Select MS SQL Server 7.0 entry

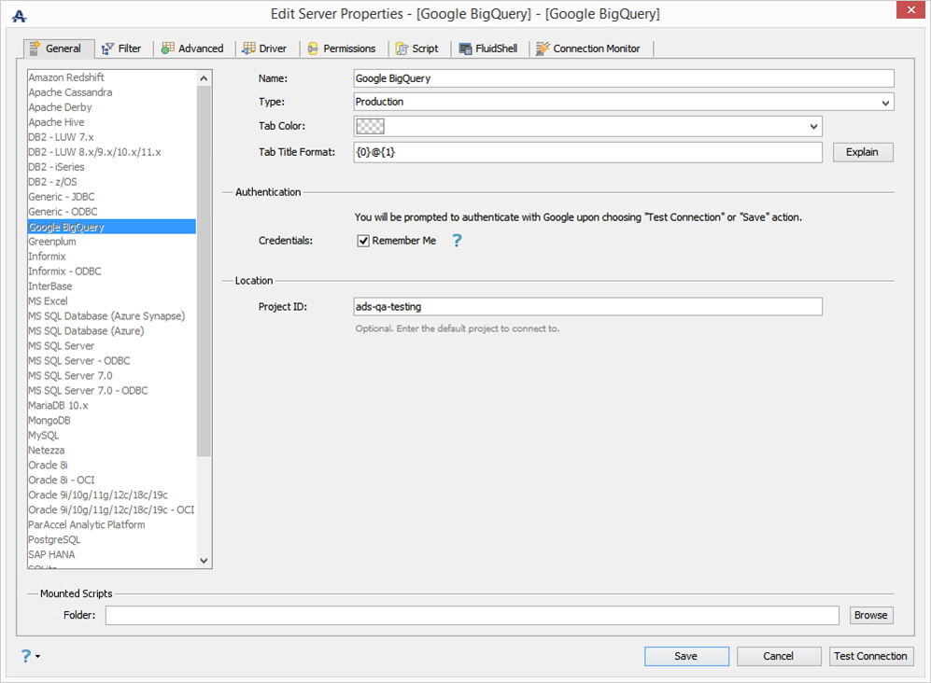pos(112,376)
